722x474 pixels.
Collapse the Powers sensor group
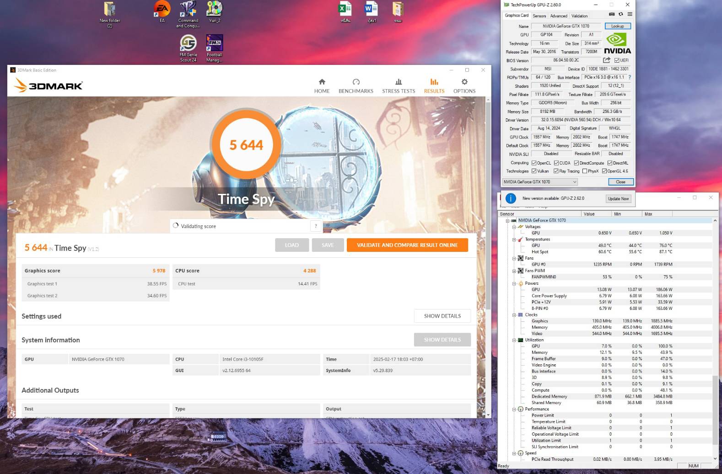point(514,283)
